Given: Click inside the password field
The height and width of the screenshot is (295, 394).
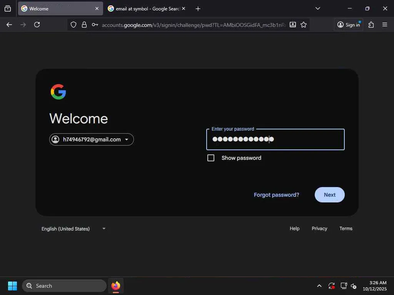Looking at the screenshot, I should 275,139.
